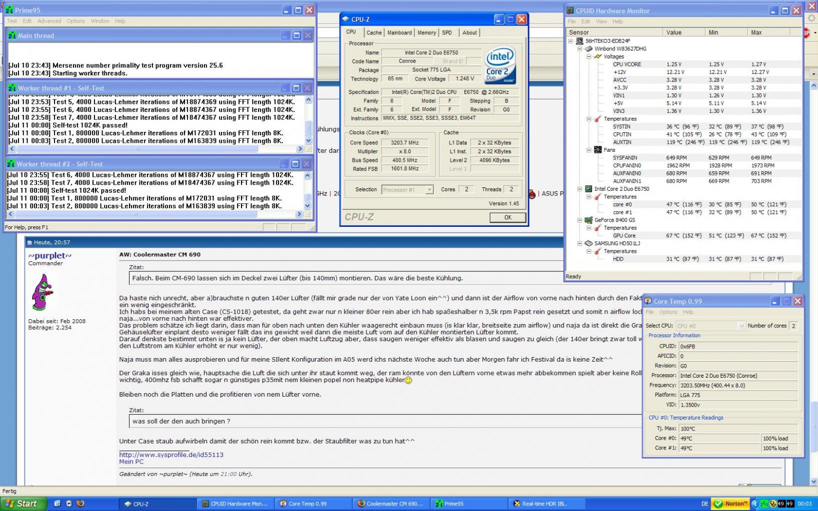Screen dimensions: 818x511
Task: Click the Value column header in Hardware Monitor
Action: point(684,32)
